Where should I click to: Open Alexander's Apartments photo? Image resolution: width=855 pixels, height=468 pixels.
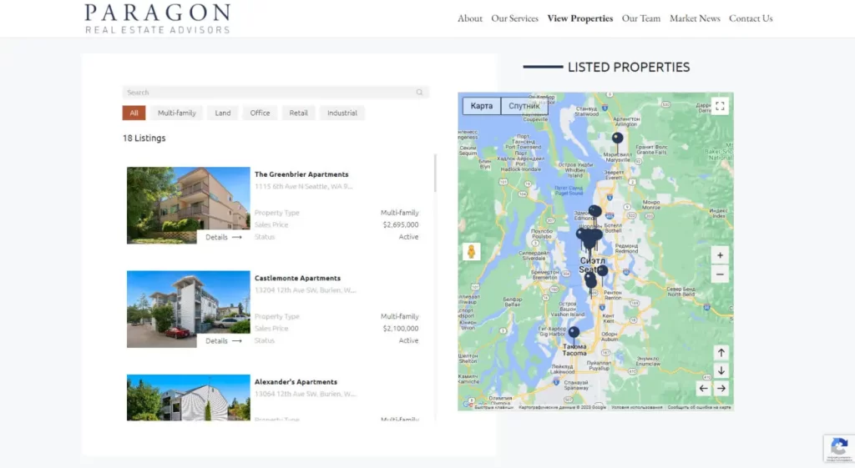[x=188, y=397]
